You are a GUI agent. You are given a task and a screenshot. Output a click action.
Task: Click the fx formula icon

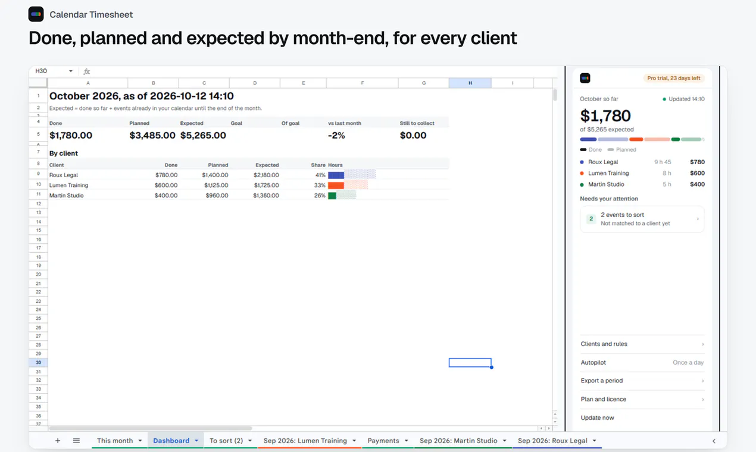tap(87, 71)
